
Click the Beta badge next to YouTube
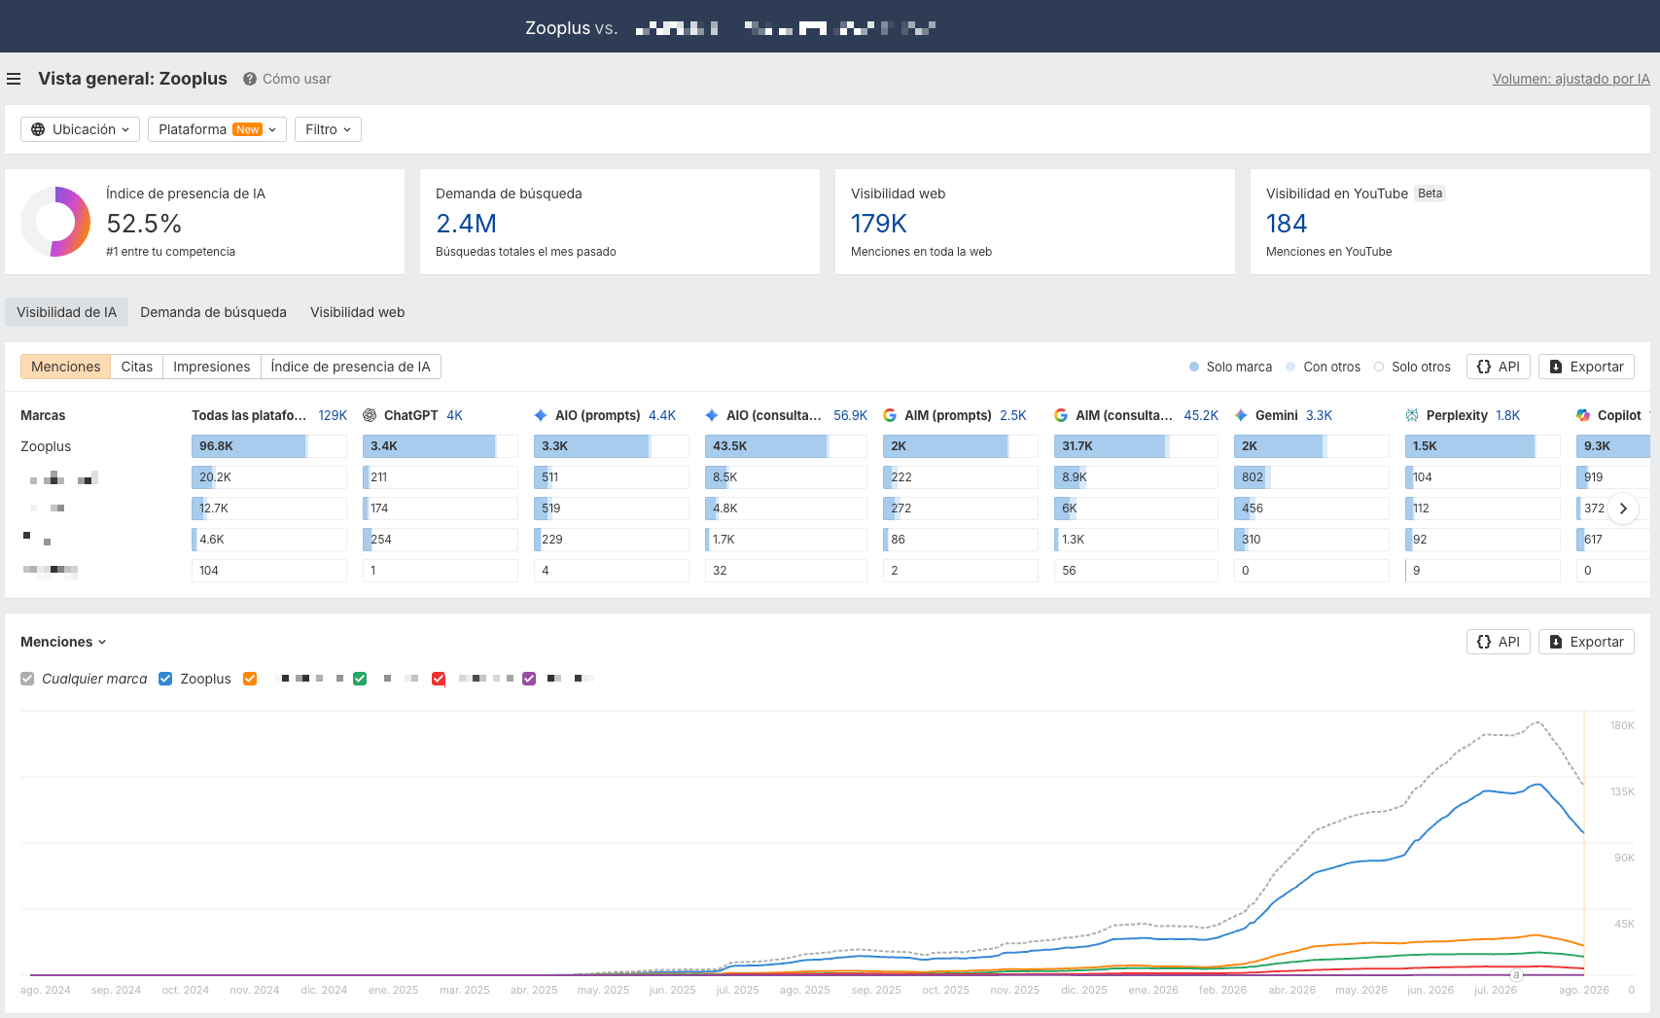(x=1430, y=193)
